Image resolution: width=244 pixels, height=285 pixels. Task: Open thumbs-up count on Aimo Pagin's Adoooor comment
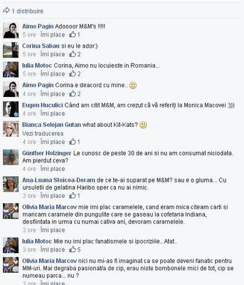pos(74,35)
